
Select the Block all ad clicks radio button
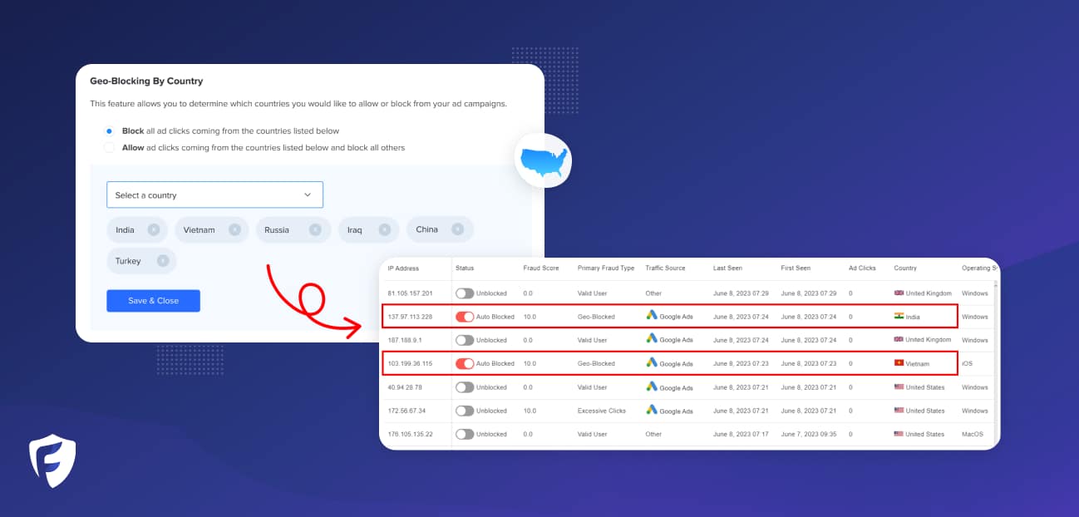pos(109,130)
